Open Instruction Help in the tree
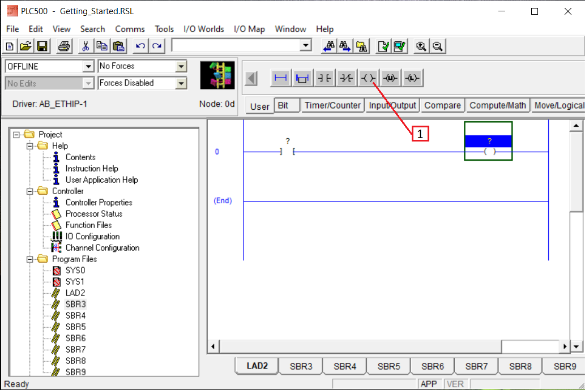The width and height of the screenshot is (585, 390). tap(92, 169)
